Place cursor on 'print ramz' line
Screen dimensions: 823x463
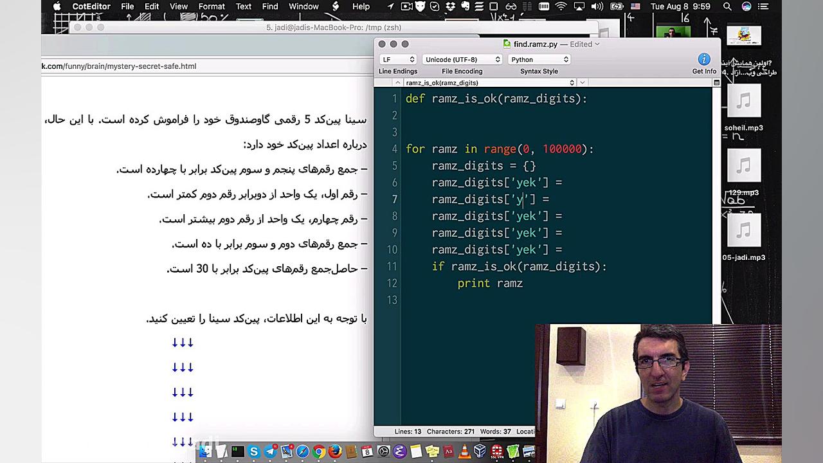490,283
